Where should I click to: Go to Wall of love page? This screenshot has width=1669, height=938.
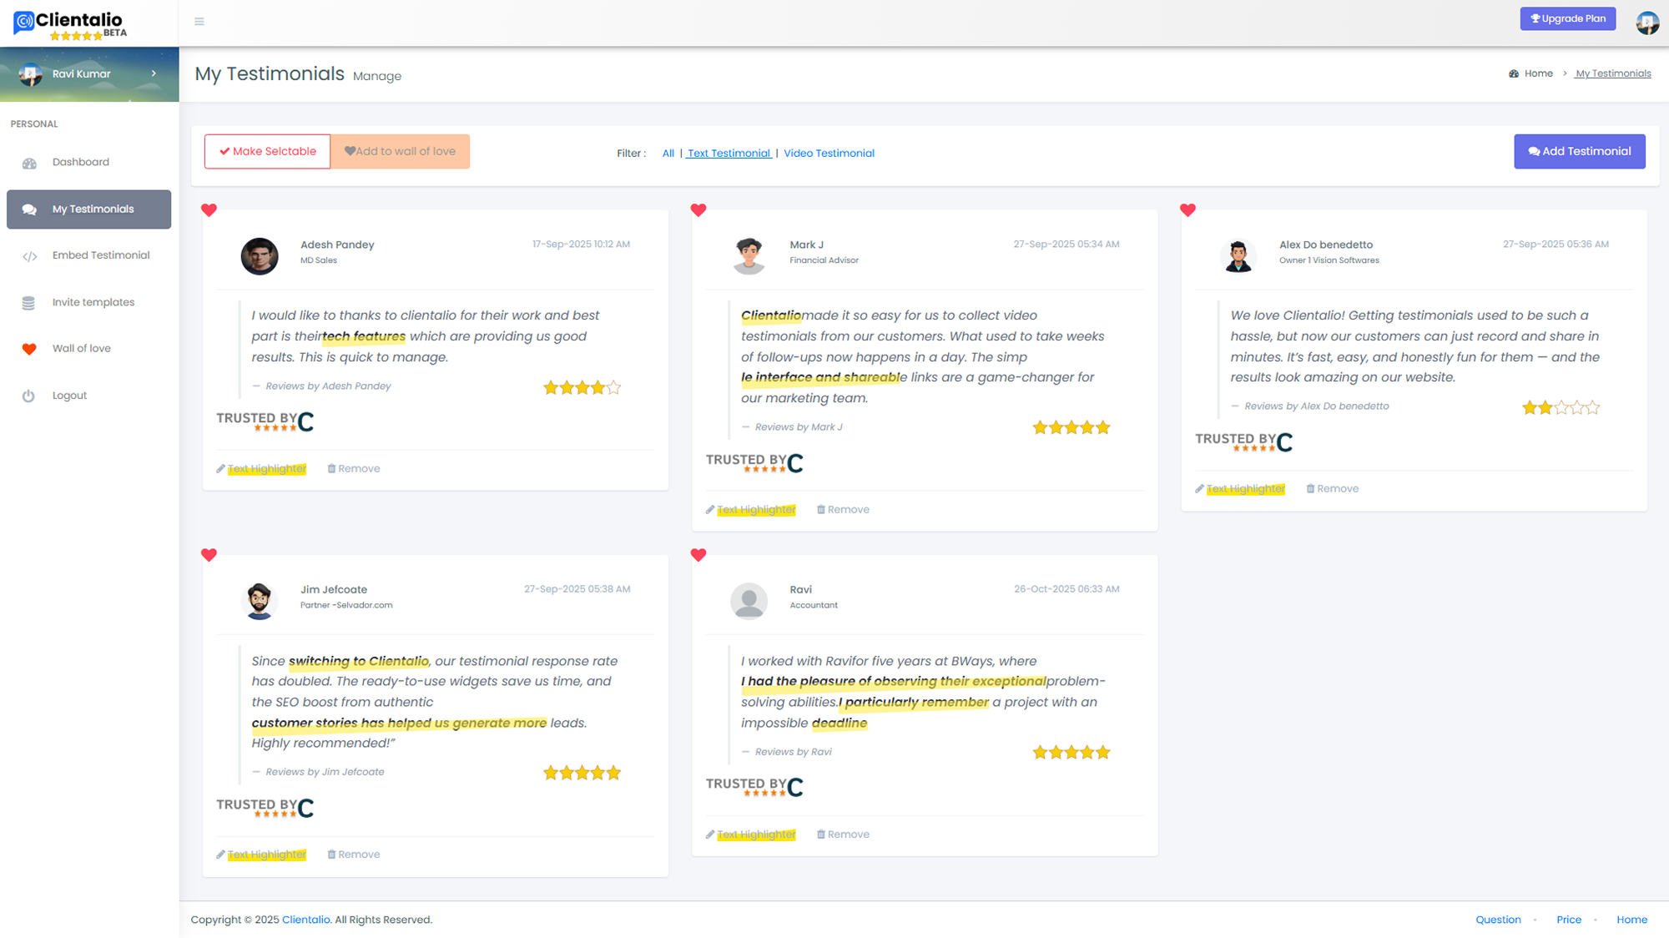(x=81, y=349)
